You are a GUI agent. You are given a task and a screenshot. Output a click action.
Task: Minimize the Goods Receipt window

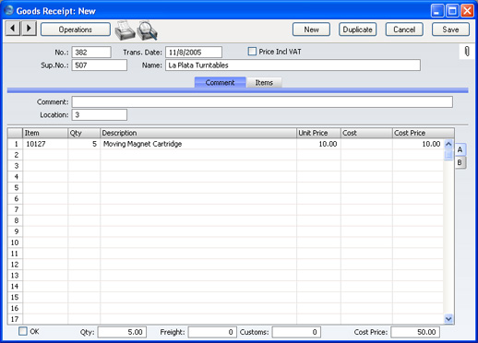coord(437,11)
